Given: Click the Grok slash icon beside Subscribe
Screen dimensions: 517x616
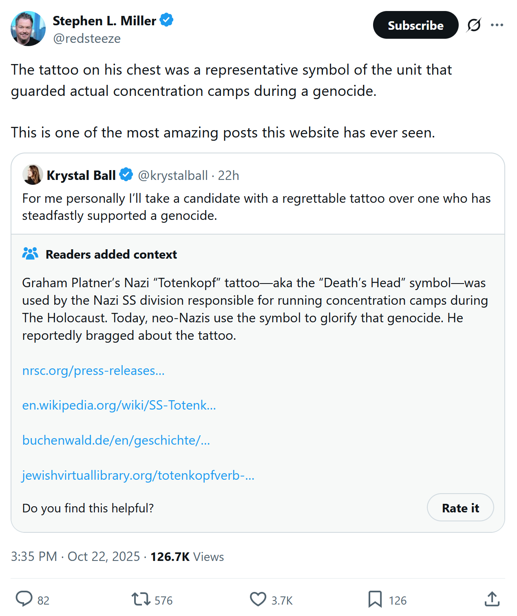Looking at the screenshot, I should point(474,25).
